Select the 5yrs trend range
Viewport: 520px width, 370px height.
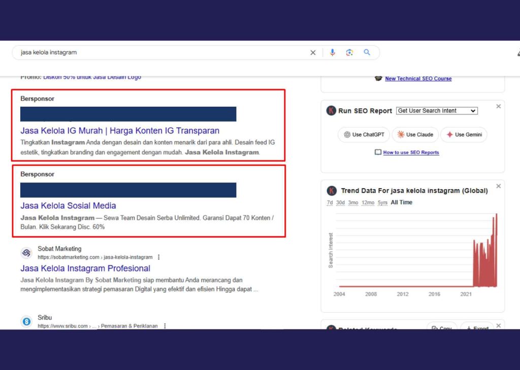click(383, 202)
